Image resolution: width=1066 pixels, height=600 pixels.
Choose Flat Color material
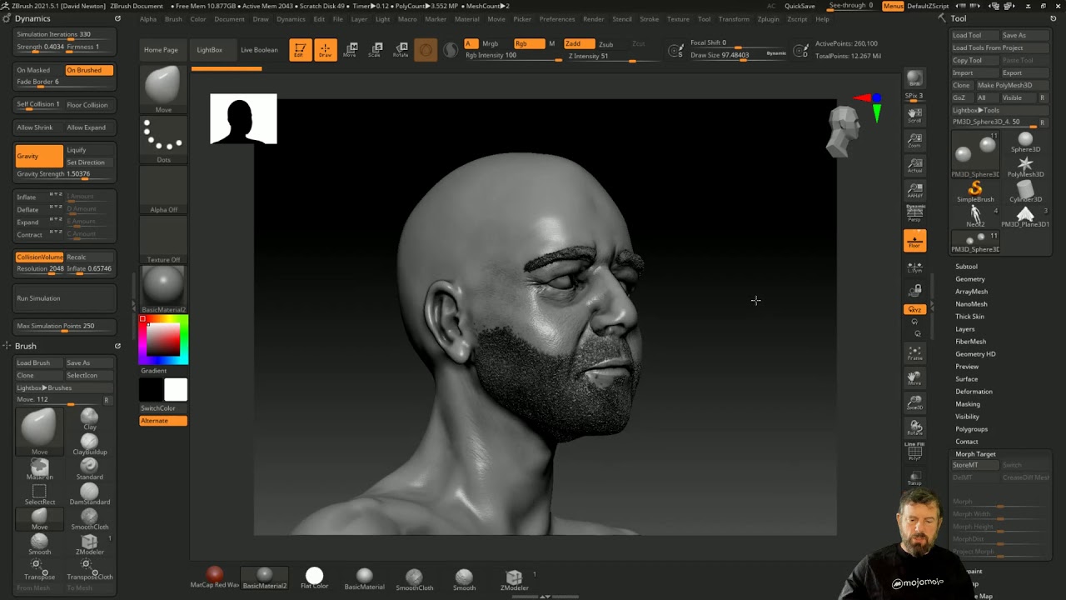pyautogui.click(x=314, y=577)
